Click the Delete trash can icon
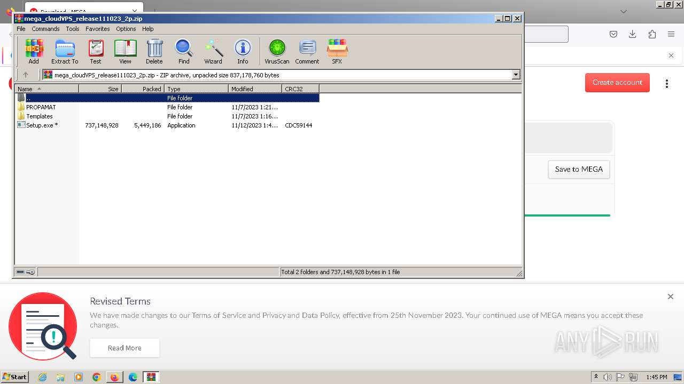684x384 pixels. [154, 52]
